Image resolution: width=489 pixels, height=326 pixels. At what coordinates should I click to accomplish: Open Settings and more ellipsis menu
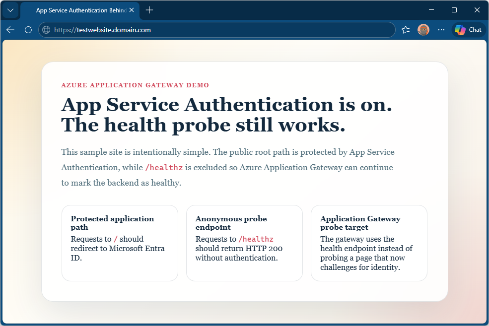point(441,30)
